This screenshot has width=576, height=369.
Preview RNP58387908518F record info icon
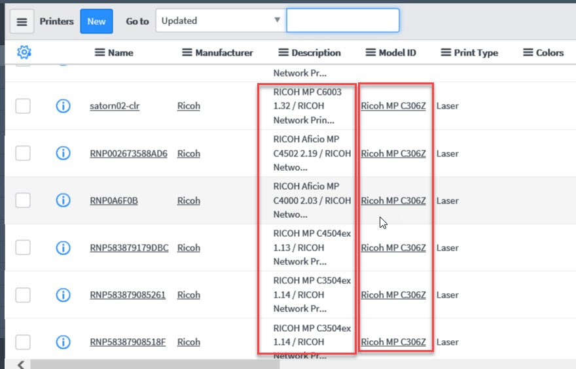coord(63,342)
